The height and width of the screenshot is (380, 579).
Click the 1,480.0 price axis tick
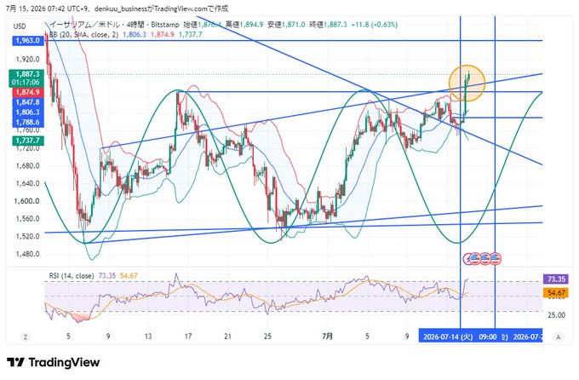pos(28,254)
